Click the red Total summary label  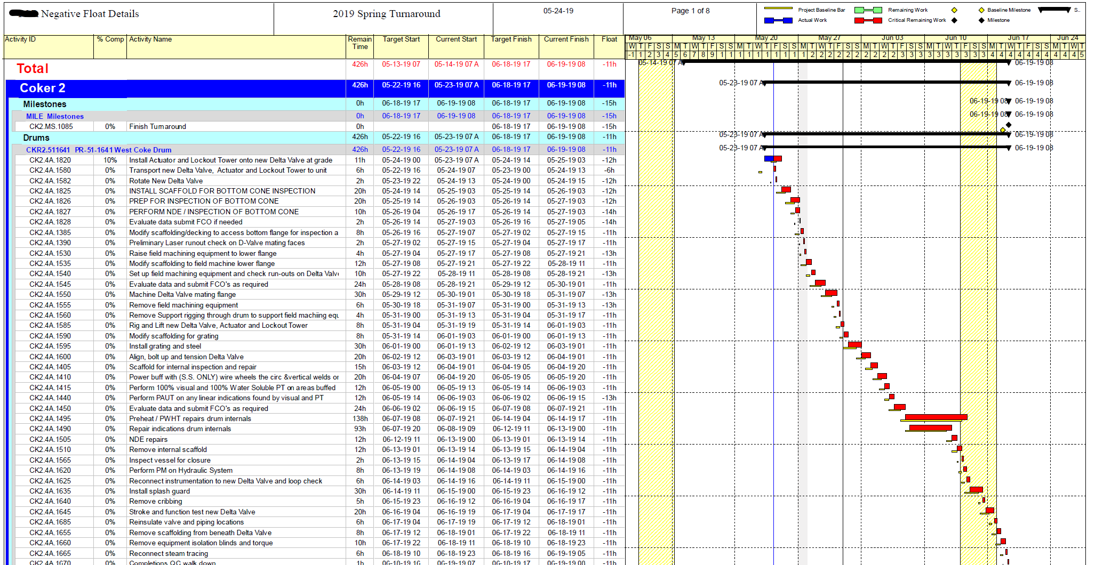point(33,68)
